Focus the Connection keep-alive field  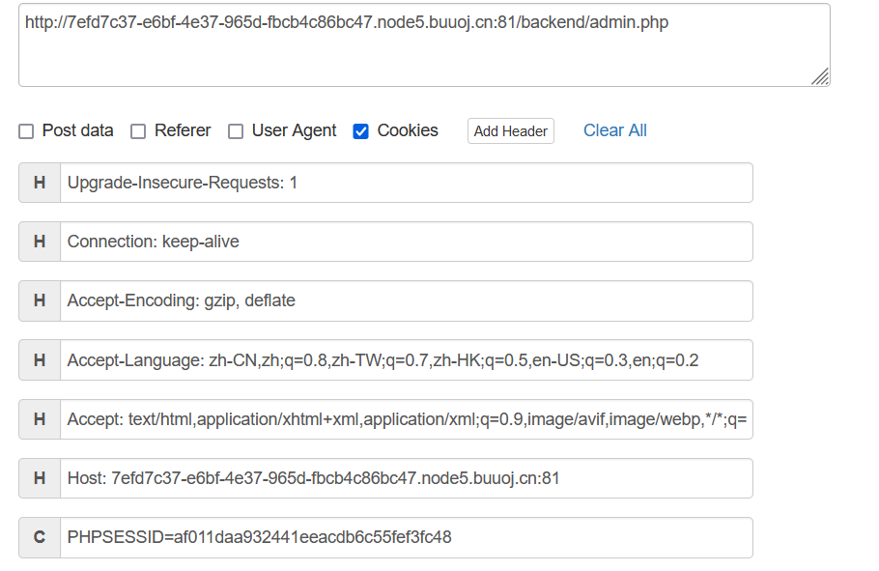point(406,242)
